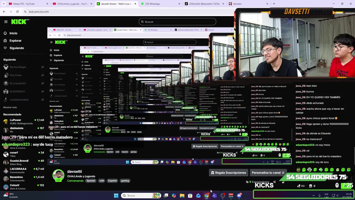Open a new browser tab
This screenshot has width=355, height=200.
[274, 4]
